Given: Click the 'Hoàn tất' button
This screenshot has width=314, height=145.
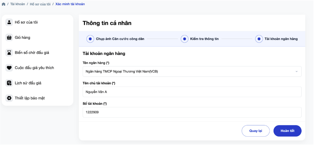Looking at the screenshot, I should [287, 131].
